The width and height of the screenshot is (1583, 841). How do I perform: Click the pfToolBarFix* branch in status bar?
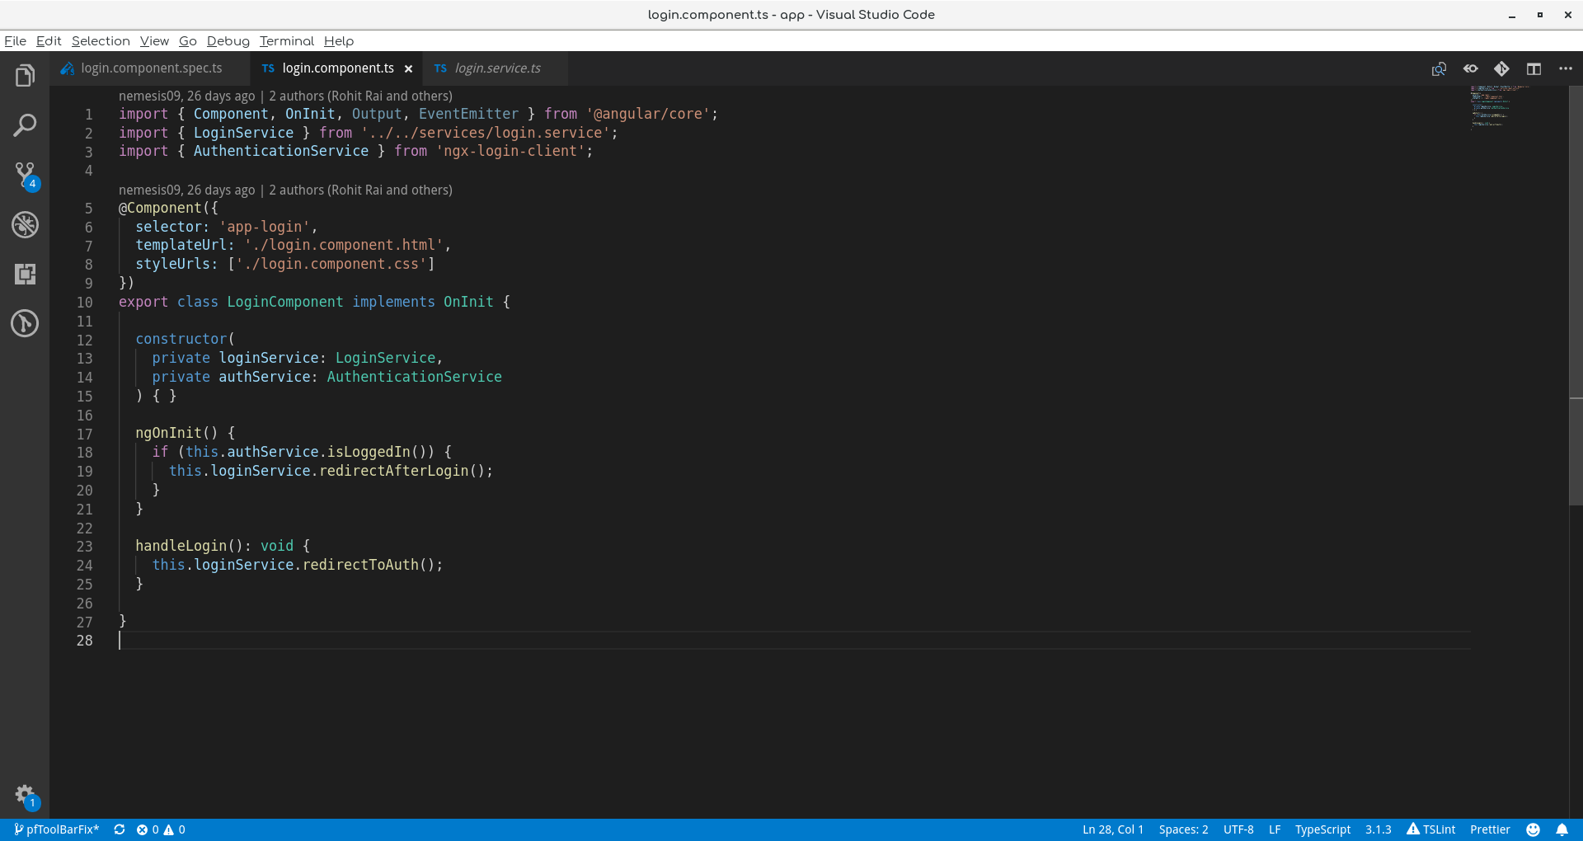(56, 829)
